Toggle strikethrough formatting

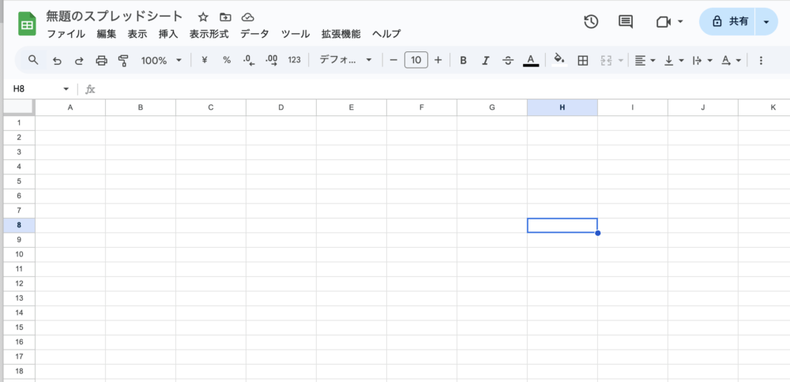(x=508, y=60)
